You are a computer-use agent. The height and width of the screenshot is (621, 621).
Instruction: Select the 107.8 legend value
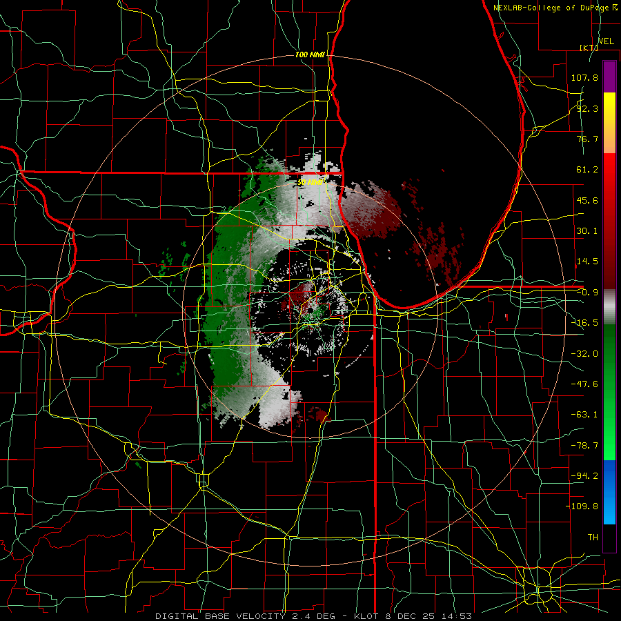pos(584,77)
